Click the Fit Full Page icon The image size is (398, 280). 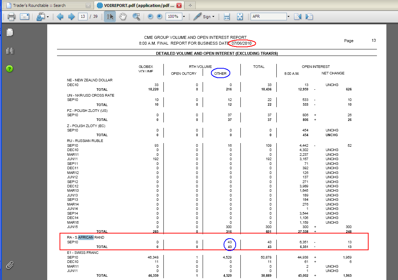(x=240, y=17)
